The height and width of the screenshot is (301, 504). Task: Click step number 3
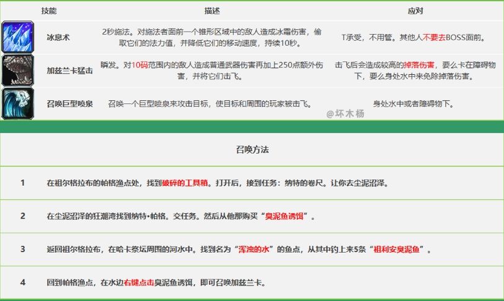coord(22,249)
